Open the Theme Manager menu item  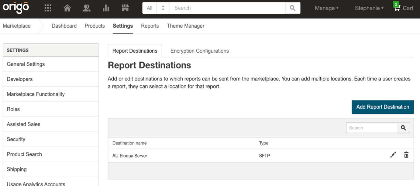[186, 26]
